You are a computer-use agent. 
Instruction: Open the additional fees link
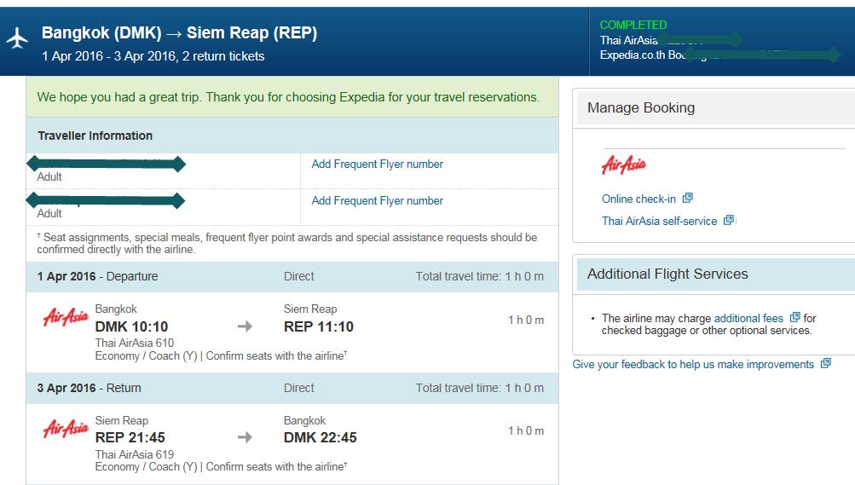pos(748,318)
